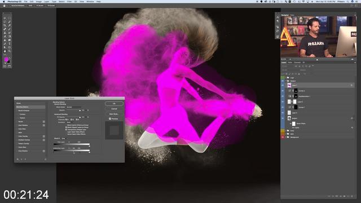Select the Clone Stamp tool
This screenshot has height=203, width=361.
5,33
